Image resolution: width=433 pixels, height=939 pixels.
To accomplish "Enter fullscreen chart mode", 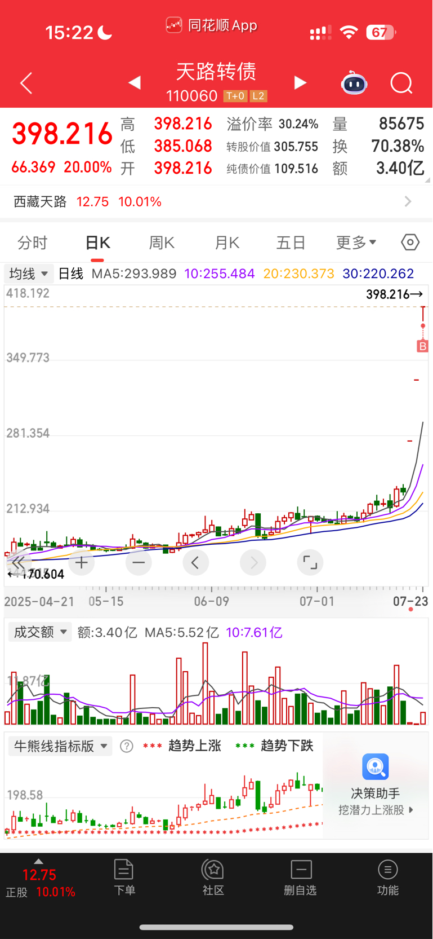I will 310,562.
